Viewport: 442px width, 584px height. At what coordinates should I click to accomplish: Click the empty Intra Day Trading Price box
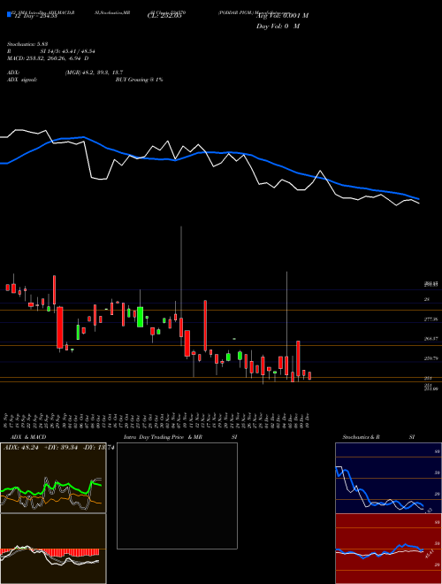click(177, 496)
